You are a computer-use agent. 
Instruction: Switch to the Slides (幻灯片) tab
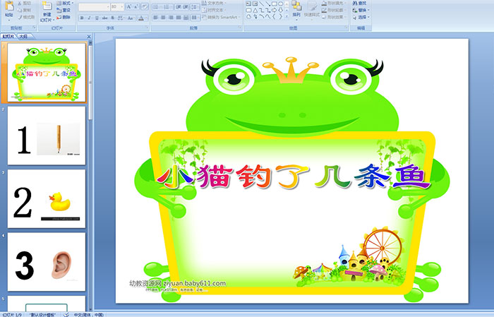pos(8,37)
